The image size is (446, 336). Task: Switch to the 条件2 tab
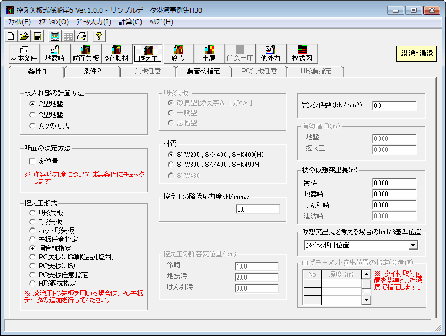92,71
